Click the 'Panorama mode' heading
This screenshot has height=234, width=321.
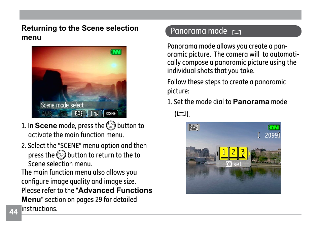tap(199, 31)
